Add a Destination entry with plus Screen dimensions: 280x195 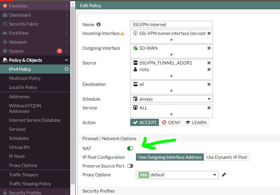(x=171, y=91)
